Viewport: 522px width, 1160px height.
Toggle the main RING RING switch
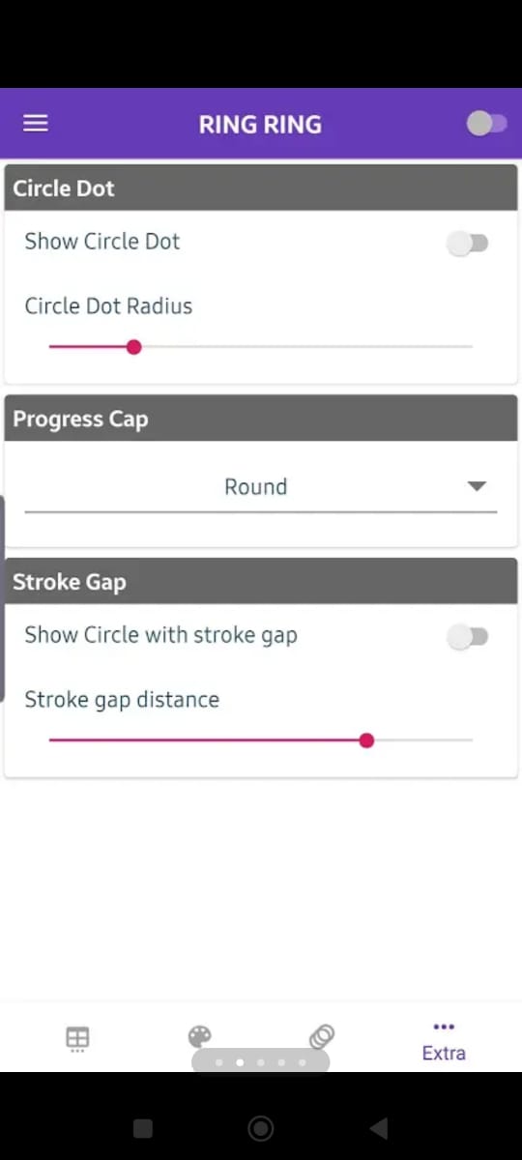click(486, 124)
